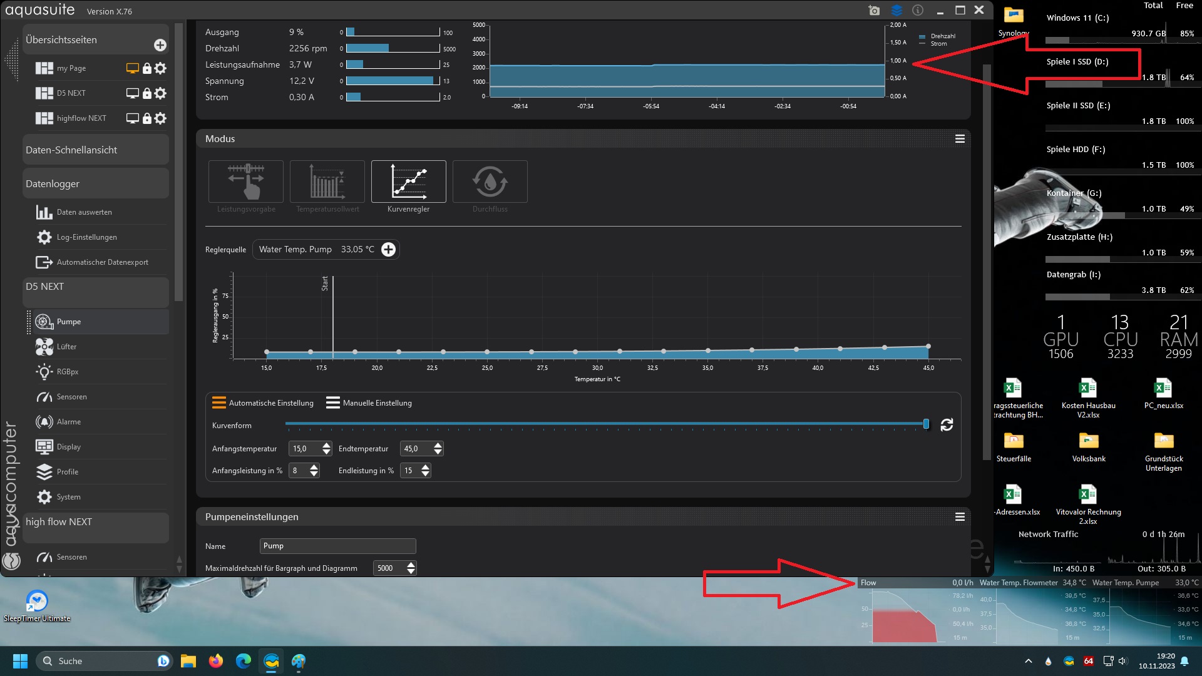Screen dimensions: 1202x676
Task: Toggle the lock icon on my Page
Action: click(147, 68)
